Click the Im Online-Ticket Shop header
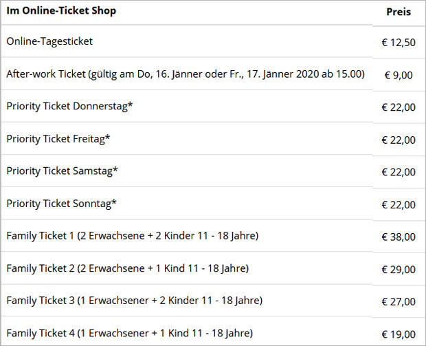Image resolution: width=426 pixels, height=346 pixels. (61, 11)
